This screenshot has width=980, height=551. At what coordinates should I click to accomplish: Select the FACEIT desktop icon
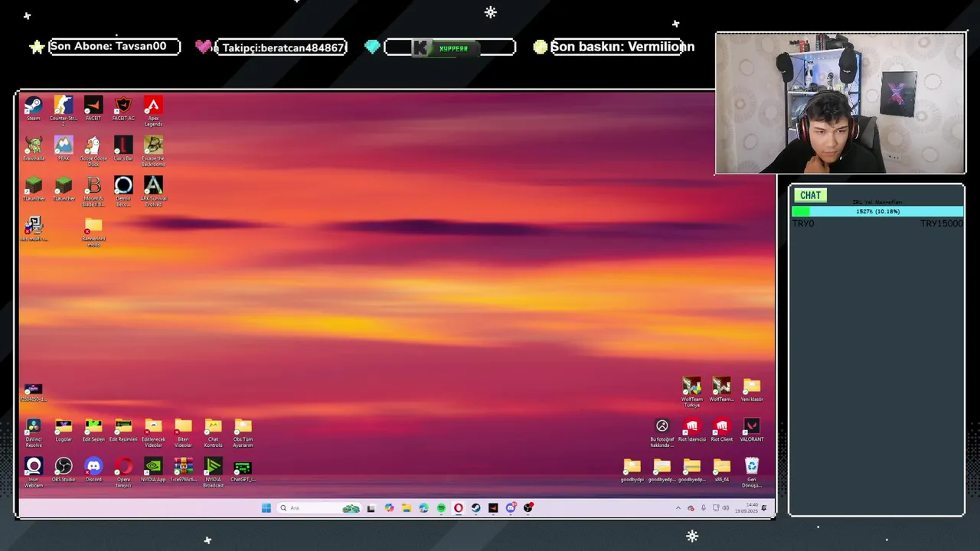coord(93,108)
